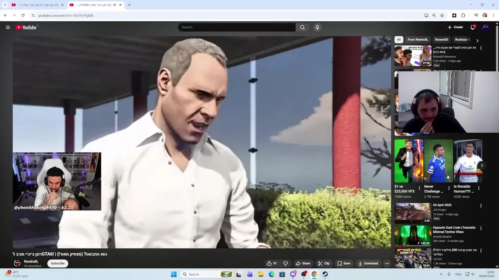Open the new tab plus button
Image resolution: width=499 pixels, height=280 pixels.
click(129, 5)
